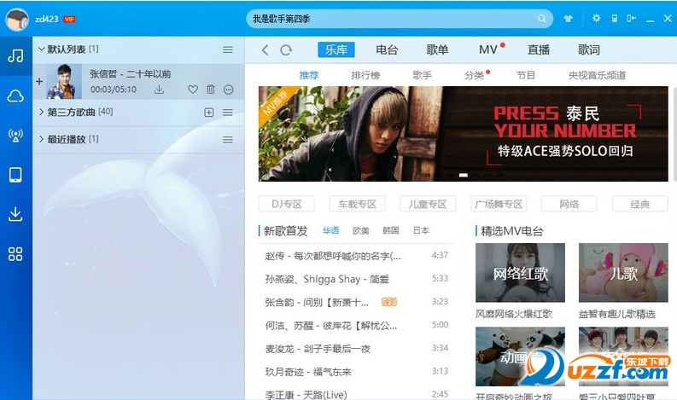Click the plus icon beside the playing song
The image size is (677, 400).
pyautogui.click(x=39, y=81)
